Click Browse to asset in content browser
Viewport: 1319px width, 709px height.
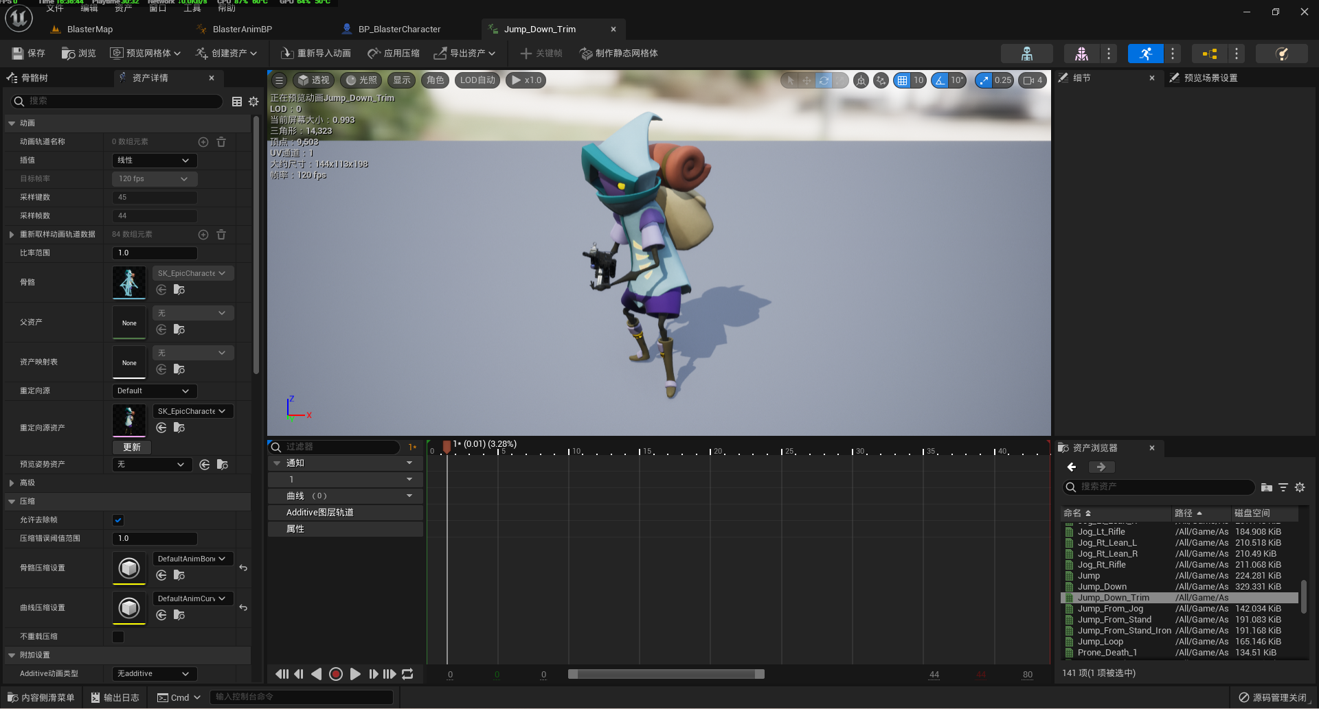click(x=78, y=54)
